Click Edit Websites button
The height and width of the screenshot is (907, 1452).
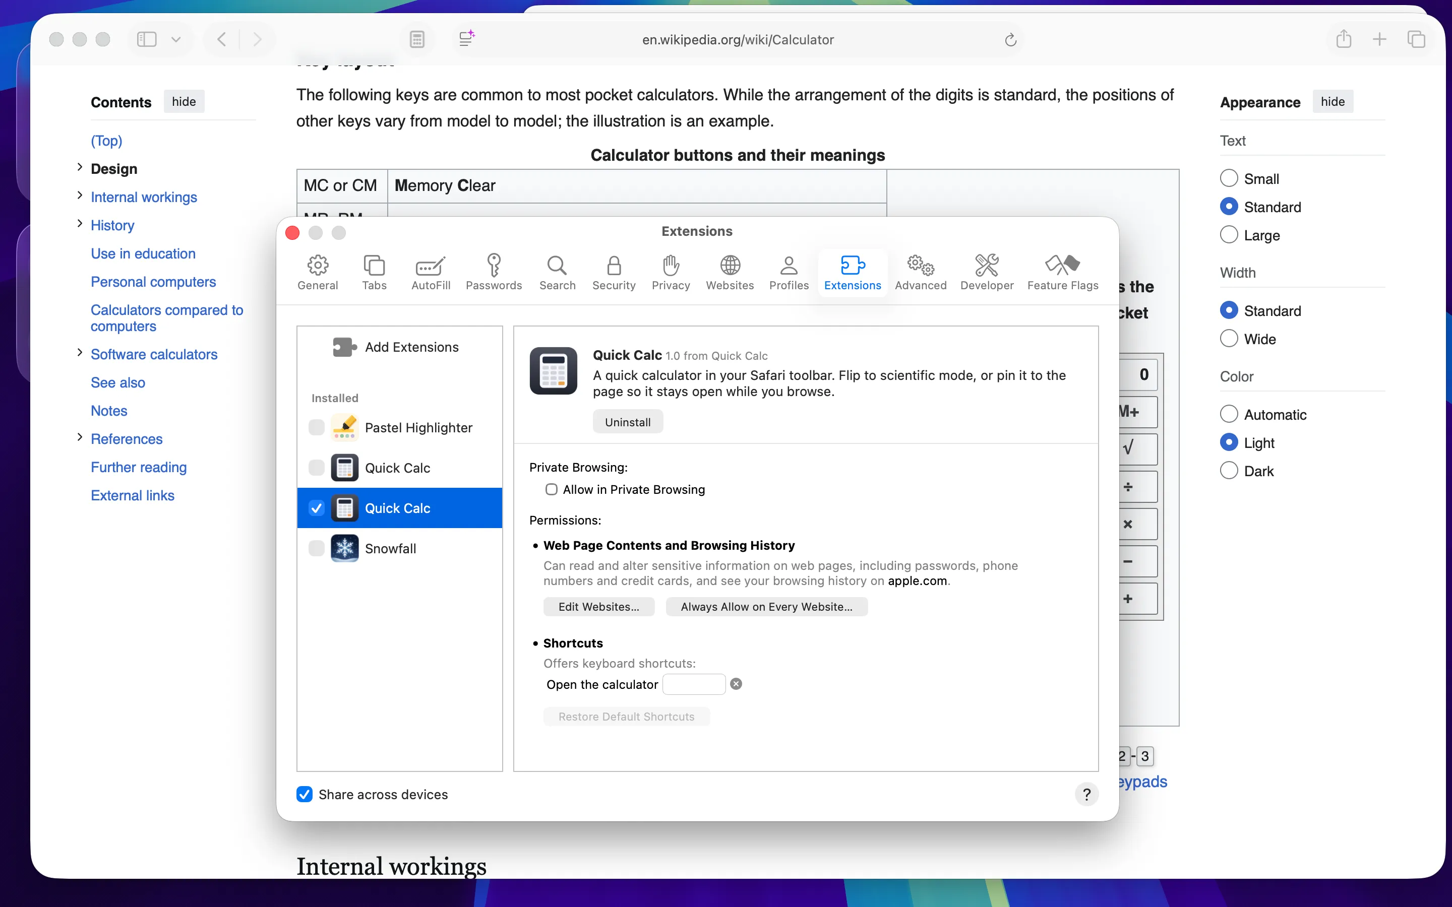point(598,607)
